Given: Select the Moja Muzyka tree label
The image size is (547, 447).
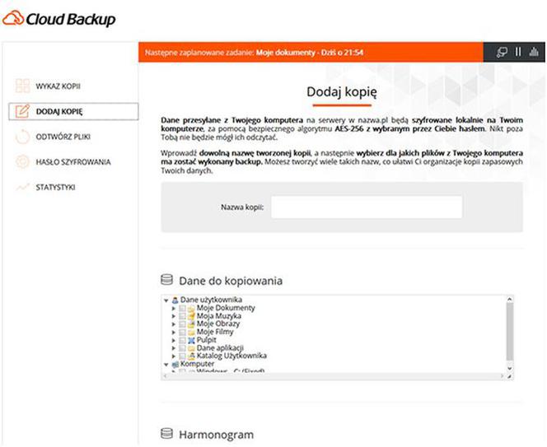Looking at the screenshot, I should coord(219,316).
